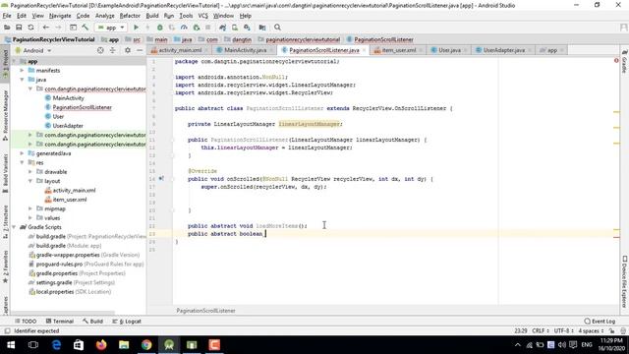Click the scroll-from-source target icon
The width and height of the screenshot is (629, 354).
100,50
